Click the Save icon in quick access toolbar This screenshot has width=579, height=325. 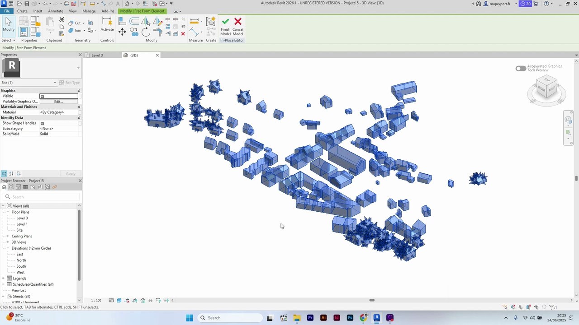[x=27, y=4]
